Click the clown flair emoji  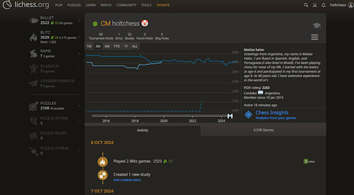pos(145,23)
